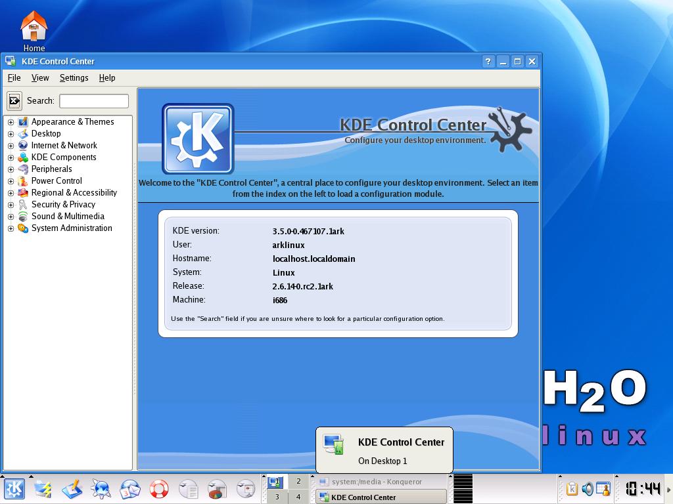The image size is (673, 504).
Task: Expand the System Administration node
Action: [11, 228]
